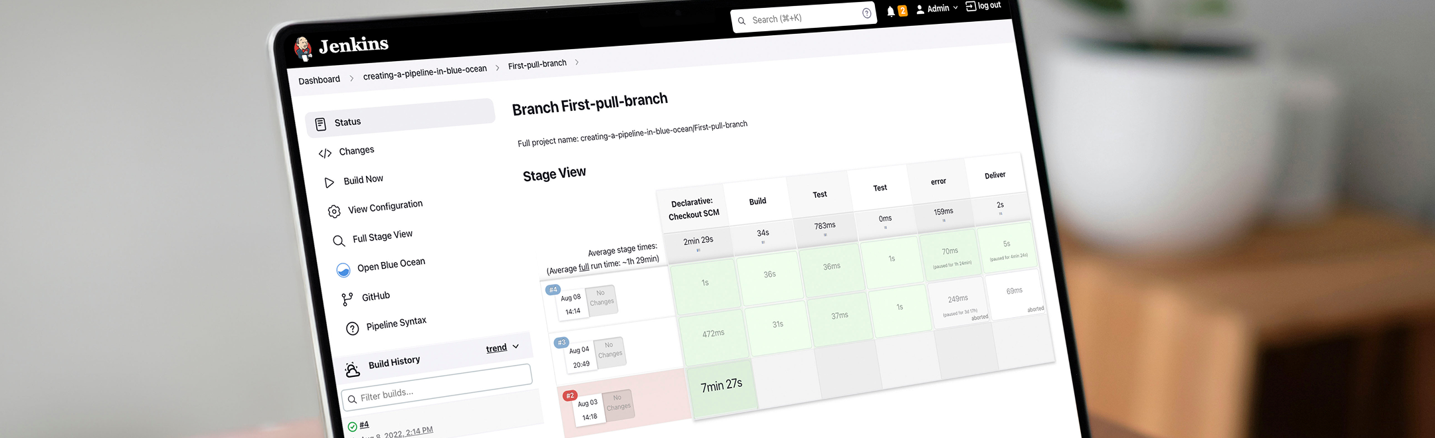
Task: Open the notifications bell icon
Action: pyautogui.click(x=891, y=11)
